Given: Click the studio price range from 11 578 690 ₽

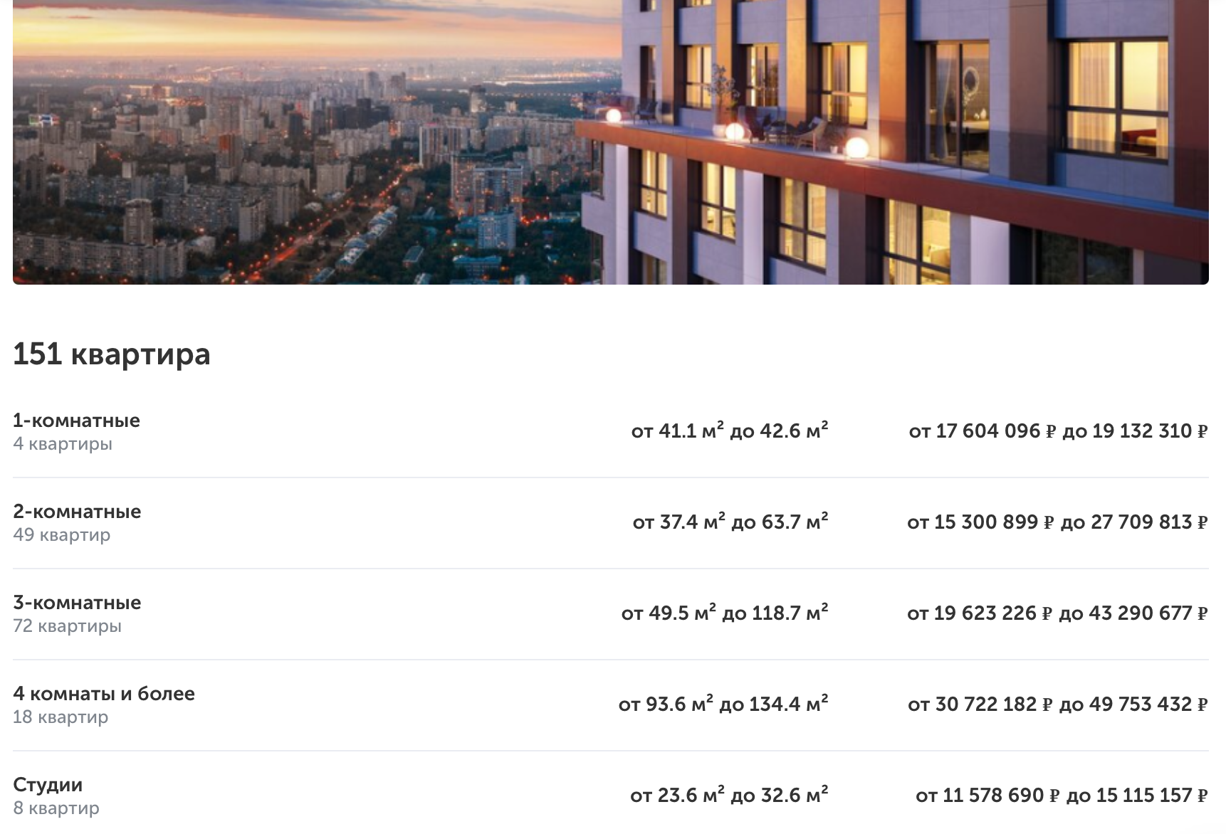Looking at the screenshot, I should coord(1062,796).
